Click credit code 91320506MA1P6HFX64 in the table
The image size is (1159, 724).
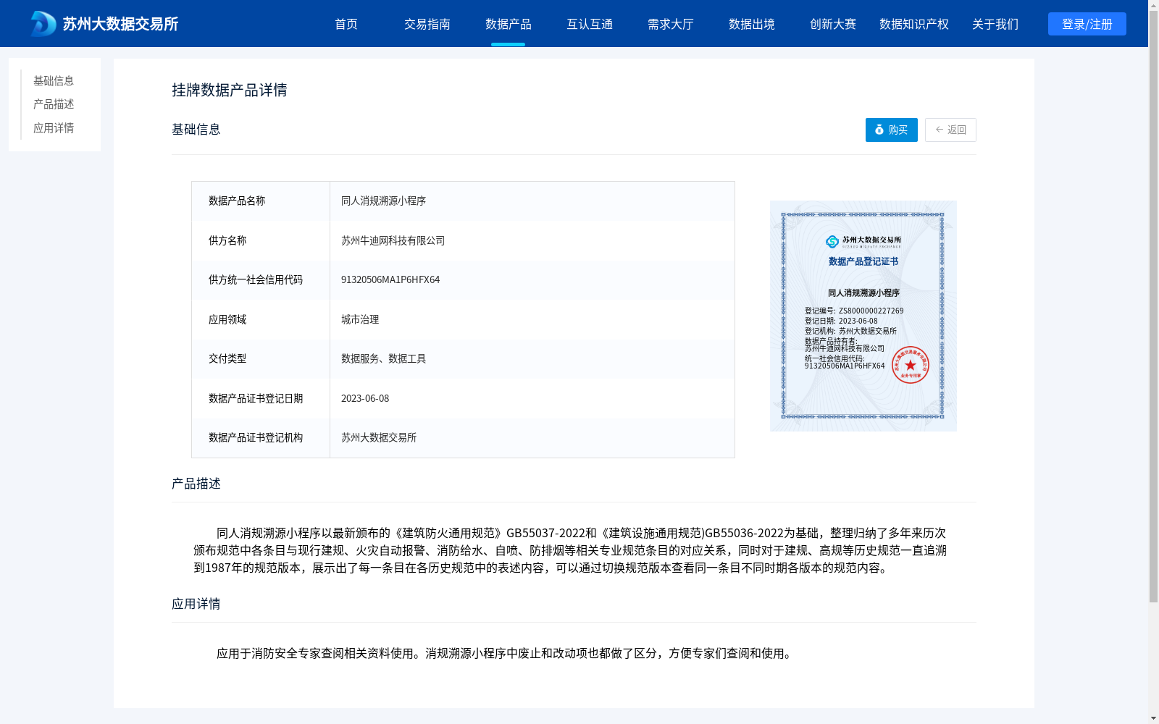[x=390, y=279]
